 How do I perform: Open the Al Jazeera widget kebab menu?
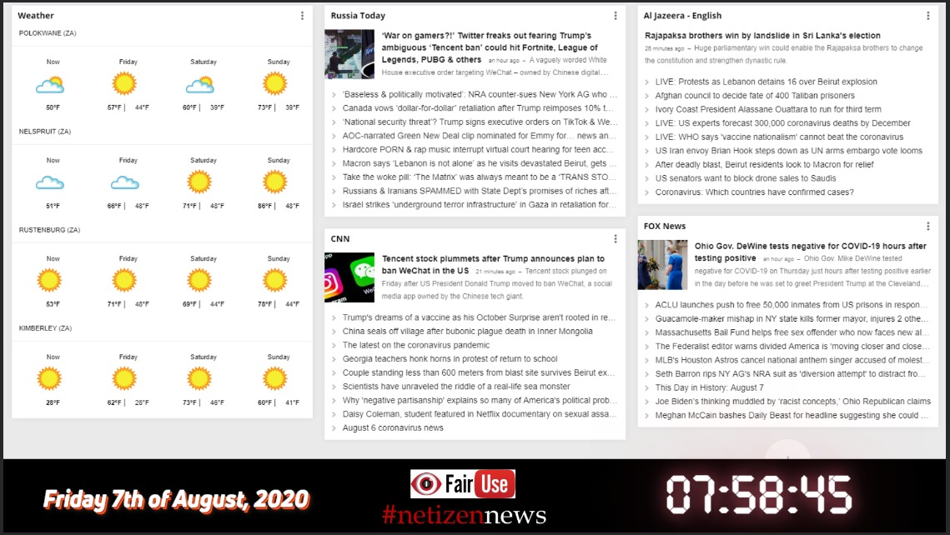pos(928,16)
